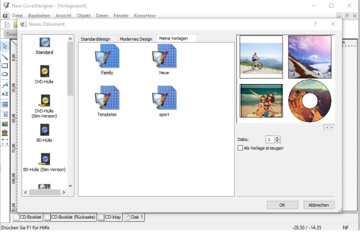Switch to the Disk 1 page tab
Image resolution: width=360 pixels, height=232 pixels.
point(134,217)
